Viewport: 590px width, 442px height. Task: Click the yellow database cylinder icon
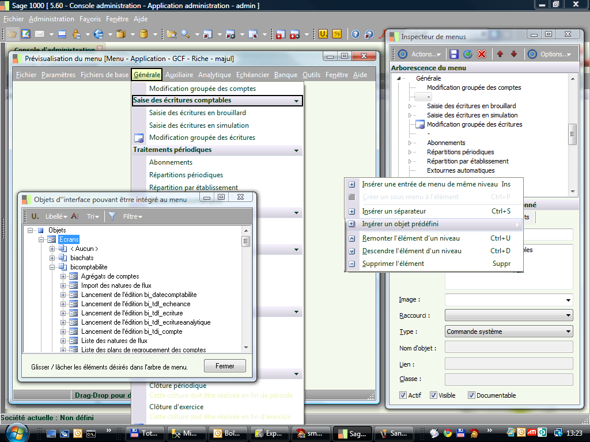pyautogui.click(x=143, y=34)
